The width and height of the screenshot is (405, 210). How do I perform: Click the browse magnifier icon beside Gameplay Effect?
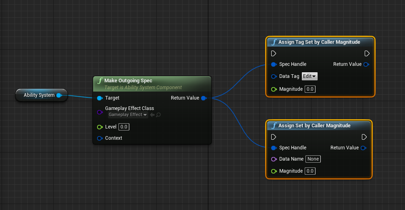[158, 115]
